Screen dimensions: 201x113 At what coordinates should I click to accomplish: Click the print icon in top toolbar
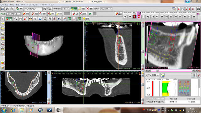(x=12, y=9)
